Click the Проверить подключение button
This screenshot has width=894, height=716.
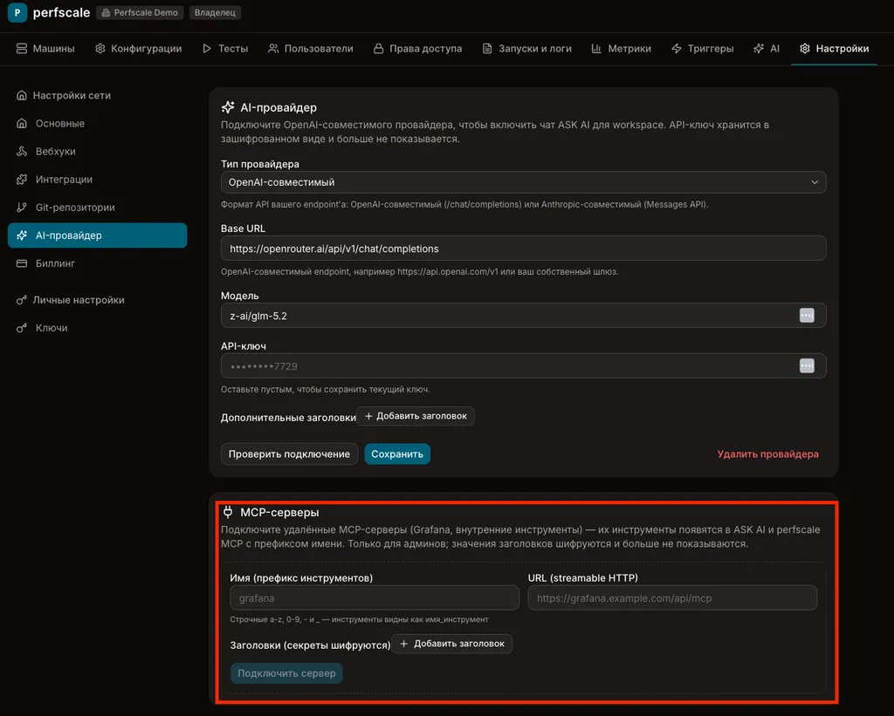pos(289,454)
